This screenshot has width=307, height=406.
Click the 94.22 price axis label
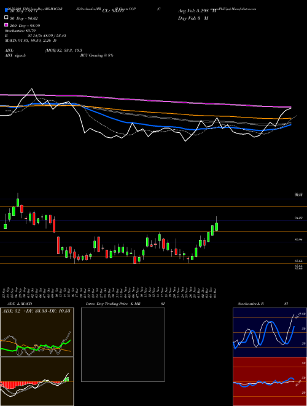point(298,218)
